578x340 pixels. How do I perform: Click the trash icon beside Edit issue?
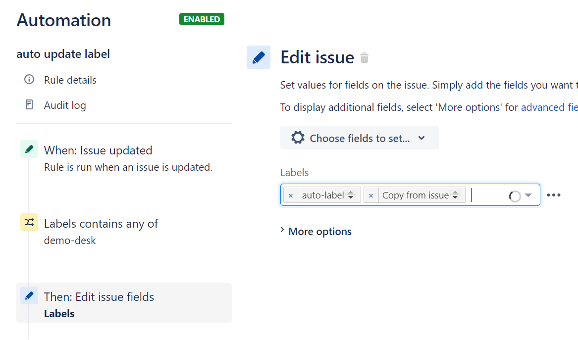coord(364,58)
